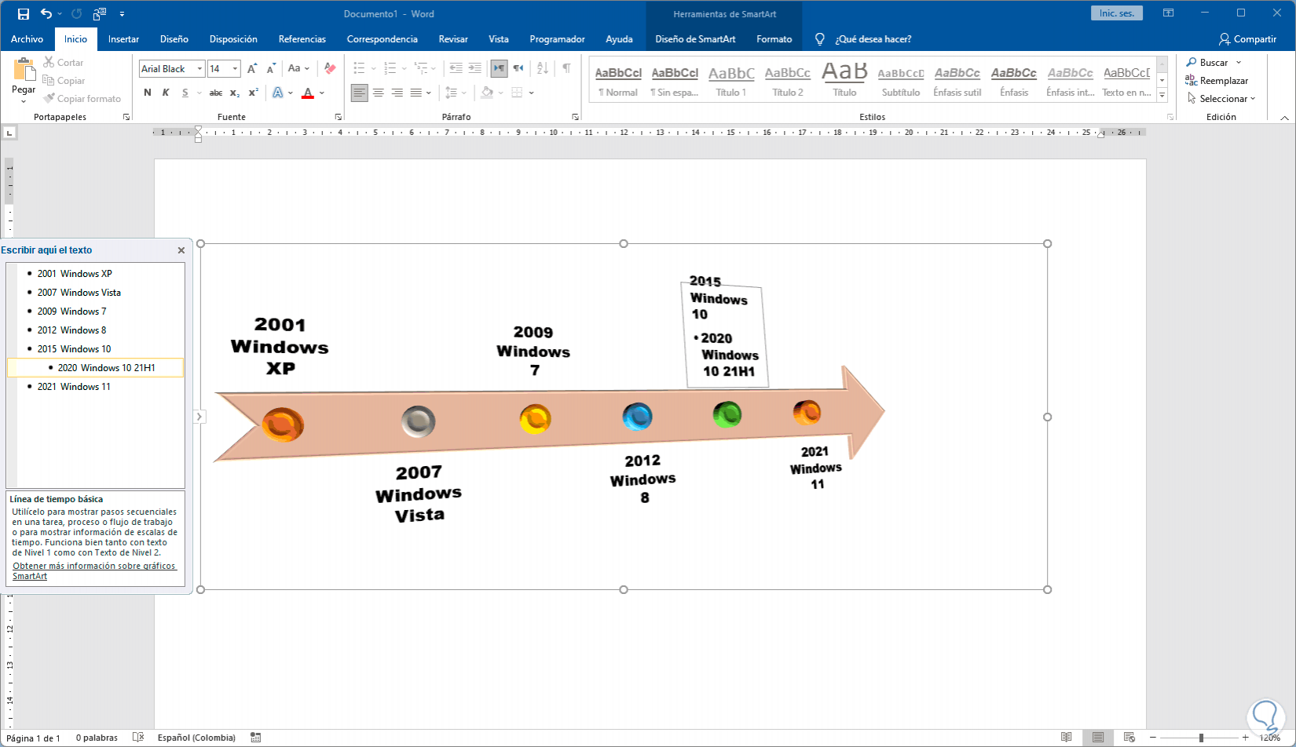The image size is (1296, 747).
Task: Switch to the Revisar tab
Action: 453,39
